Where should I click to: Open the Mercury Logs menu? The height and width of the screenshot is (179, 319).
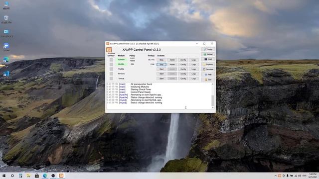coord(193,74)
